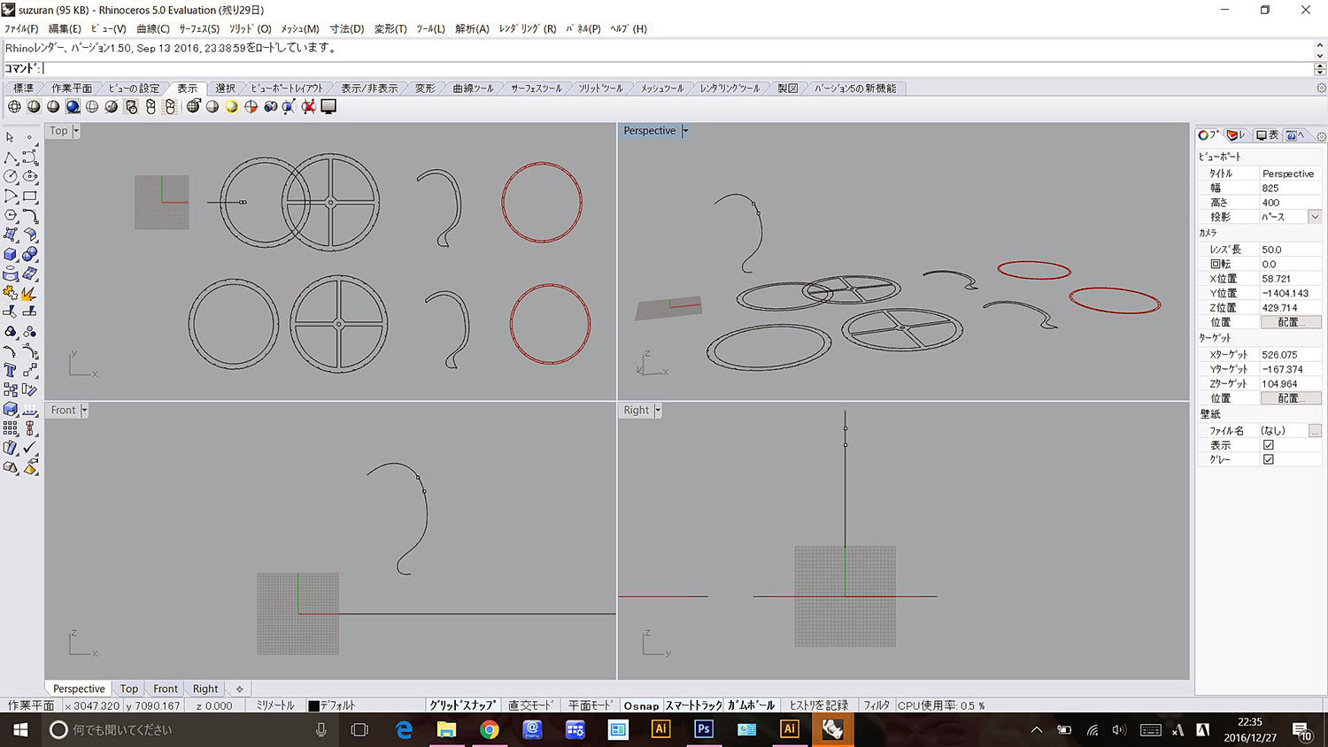Click the レンズ長 value field 50.0
1328x747 pixels.
point(1290,250)
